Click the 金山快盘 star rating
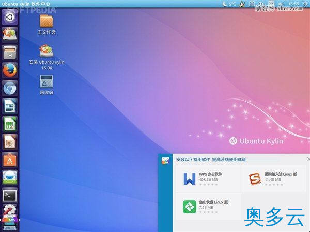 point(209,212)
